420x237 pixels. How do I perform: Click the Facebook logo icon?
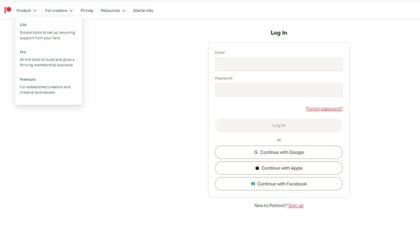point(253,184)
